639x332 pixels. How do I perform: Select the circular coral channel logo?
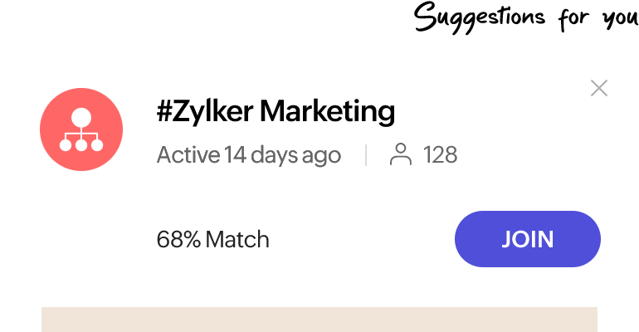81,130
